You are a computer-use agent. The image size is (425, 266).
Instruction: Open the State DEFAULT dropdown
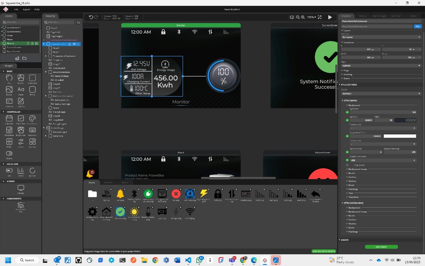(x=381, y=94)
